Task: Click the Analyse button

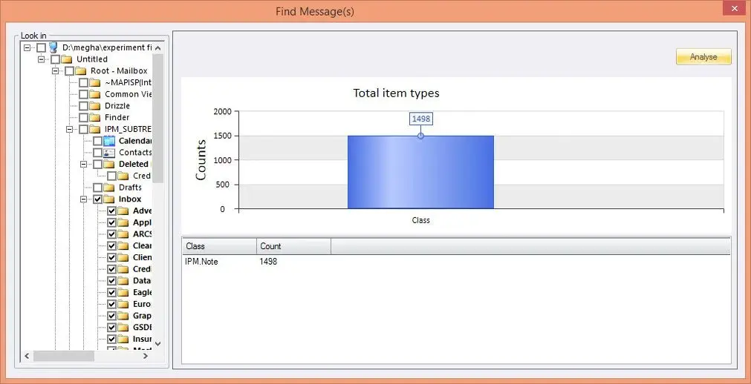Action: click(703, 57)
